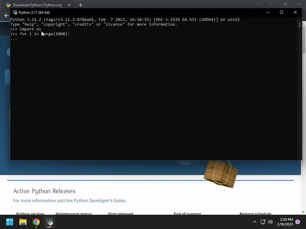The image size is (306, 229).
Task: Open the notification badge in the taskbar
Action: click(x=298, y=222)
